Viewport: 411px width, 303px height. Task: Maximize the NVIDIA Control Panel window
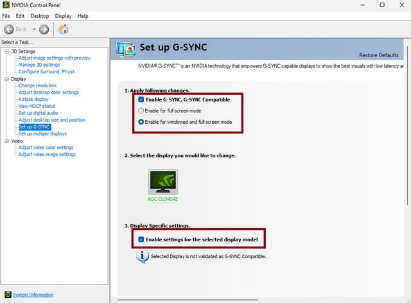click(382, 5)
